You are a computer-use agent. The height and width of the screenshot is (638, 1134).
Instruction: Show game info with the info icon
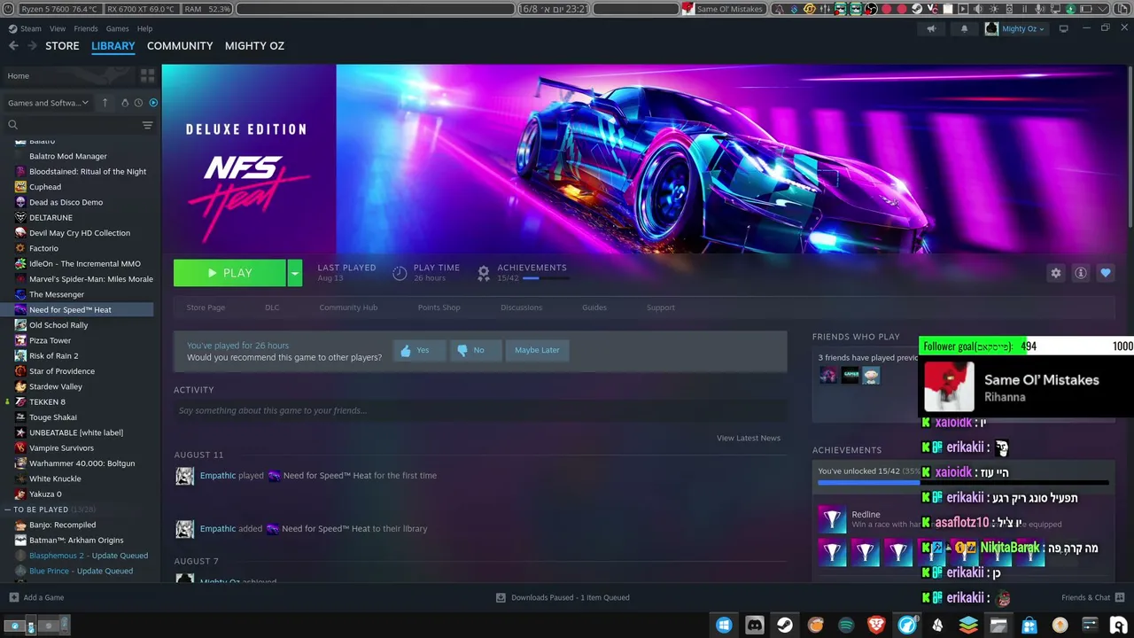click(x=1081, y=273)
